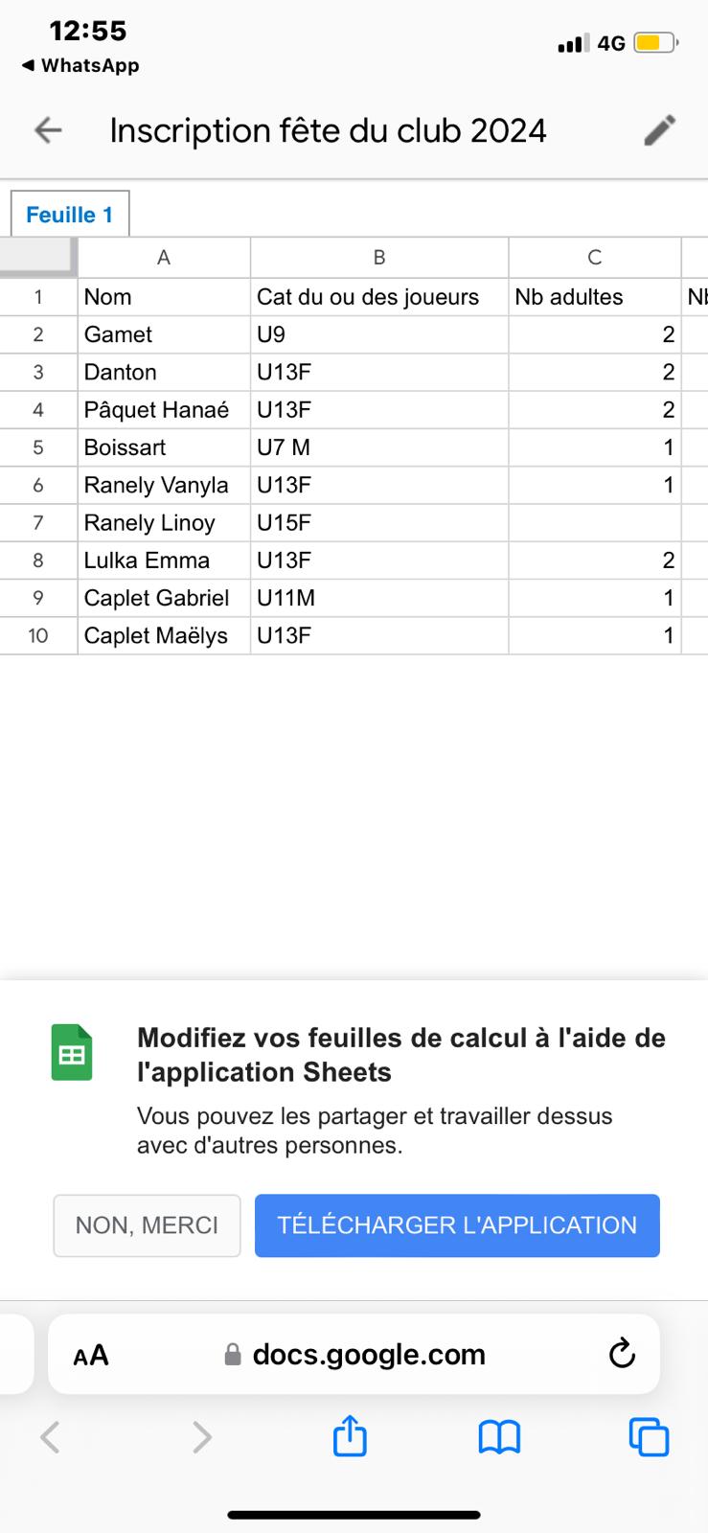The height and width of the screenshot is (1533, 708).
Task: Tap the select-all corner of the grid
Action: (37, 256)
